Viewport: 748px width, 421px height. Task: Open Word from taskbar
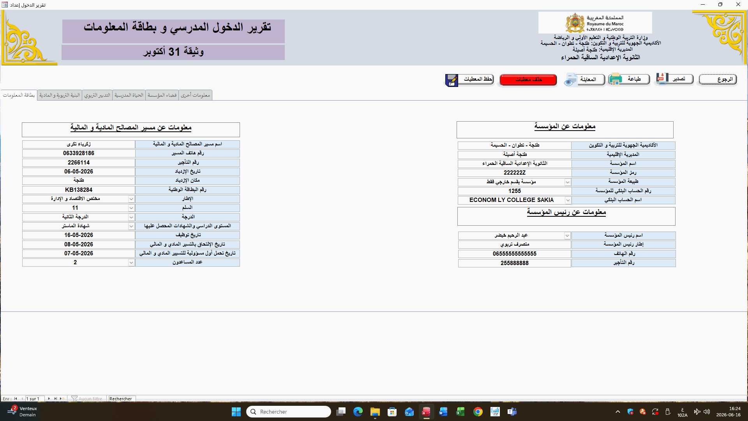443,412
